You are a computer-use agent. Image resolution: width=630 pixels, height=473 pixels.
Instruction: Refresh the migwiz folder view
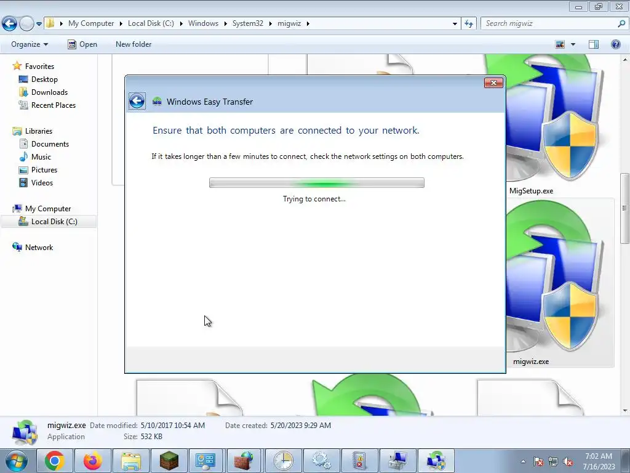tap(469, 24)
